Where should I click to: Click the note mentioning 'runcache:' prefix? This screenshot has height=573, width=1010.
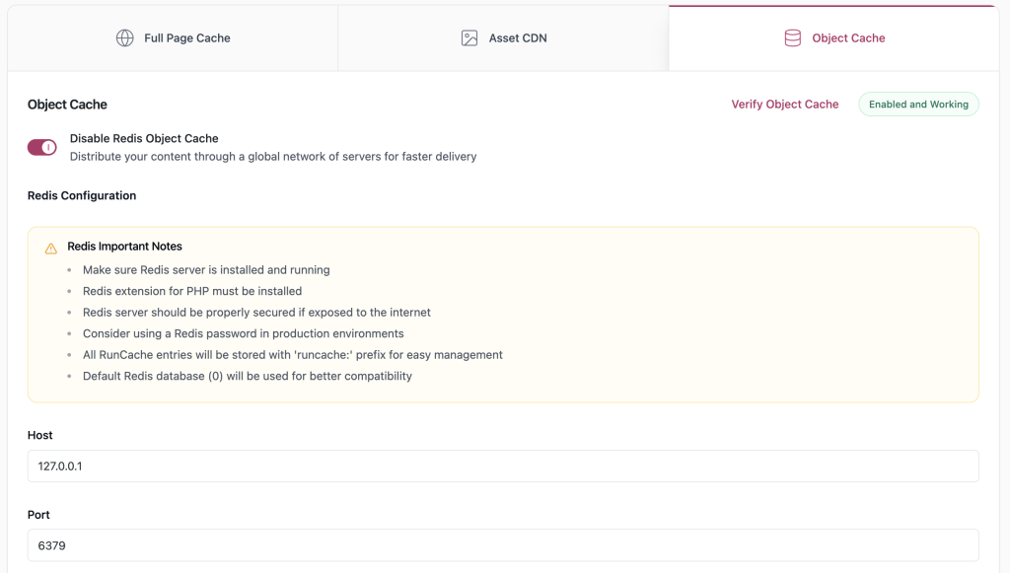click(x=292, y=355)
